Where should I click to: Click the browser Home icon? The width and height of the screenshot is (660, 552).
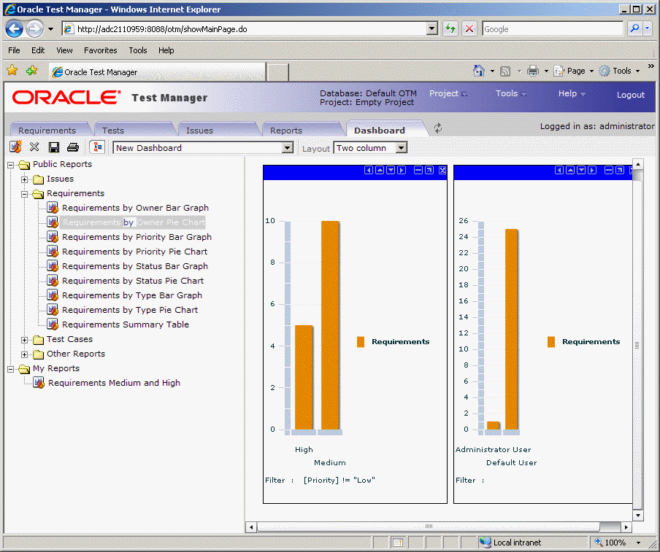tap(479, 71)
